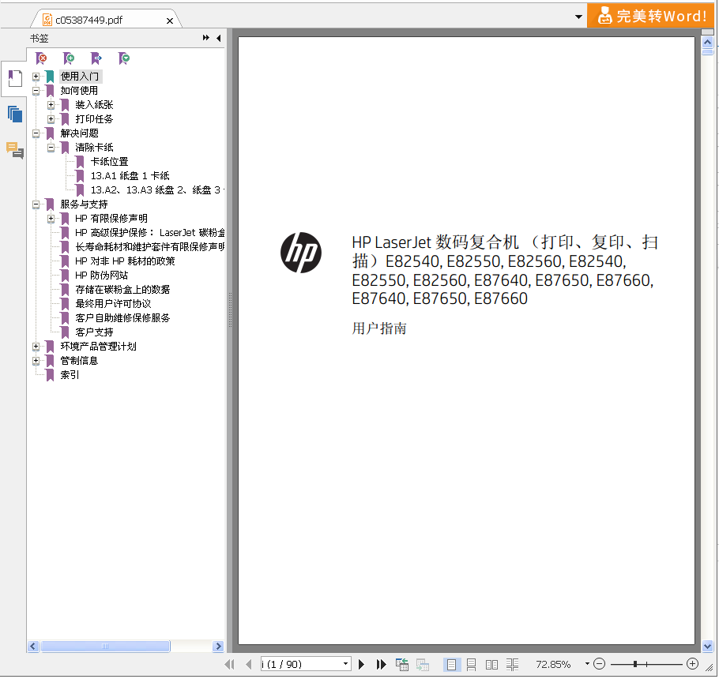The height and width of the screenshot is (679, 719).
Task: Expand the 管制信息 bookmark
Action: point(36,361)
